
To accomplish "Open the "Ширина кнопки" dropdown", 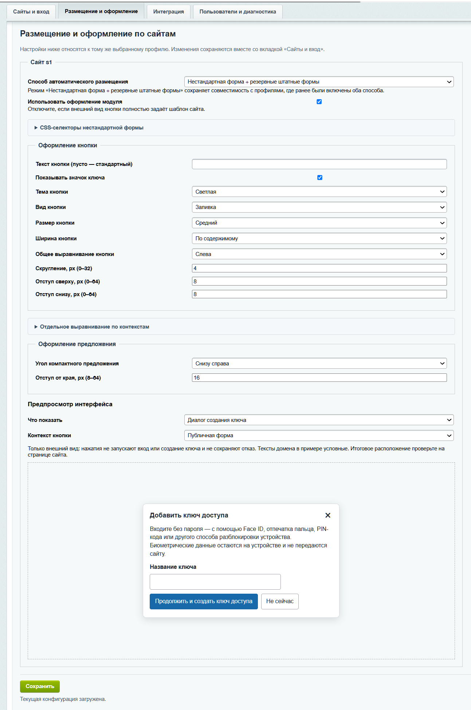I will pyautogui.click(x=319, y=238).
